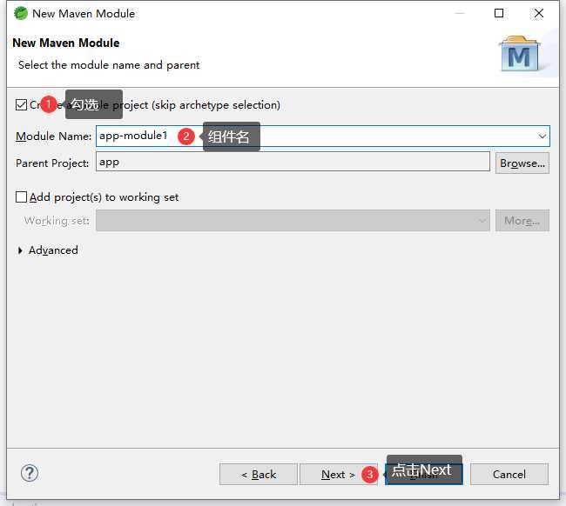
Task: Toggle the Create a simple project checkbox
Action: coord(21,105)
